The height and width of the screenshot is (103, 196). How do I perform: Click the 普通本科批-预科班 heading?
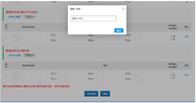pos(17,51)
